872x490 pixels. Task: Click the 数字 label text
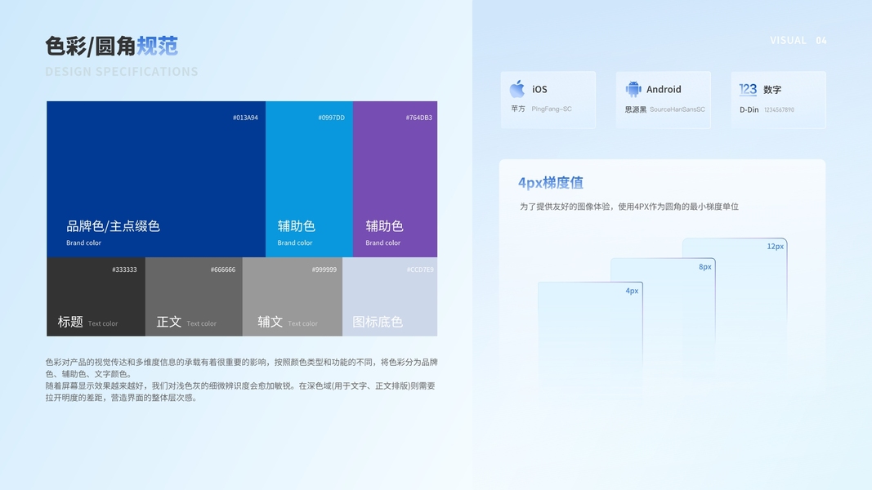click(x=772, y=90)
